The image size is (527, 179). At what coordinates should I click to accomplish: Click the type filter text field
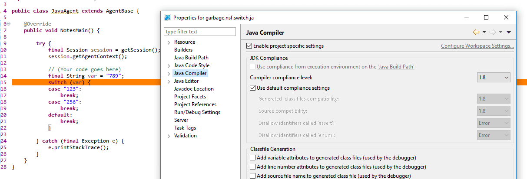tap(200, 32)
